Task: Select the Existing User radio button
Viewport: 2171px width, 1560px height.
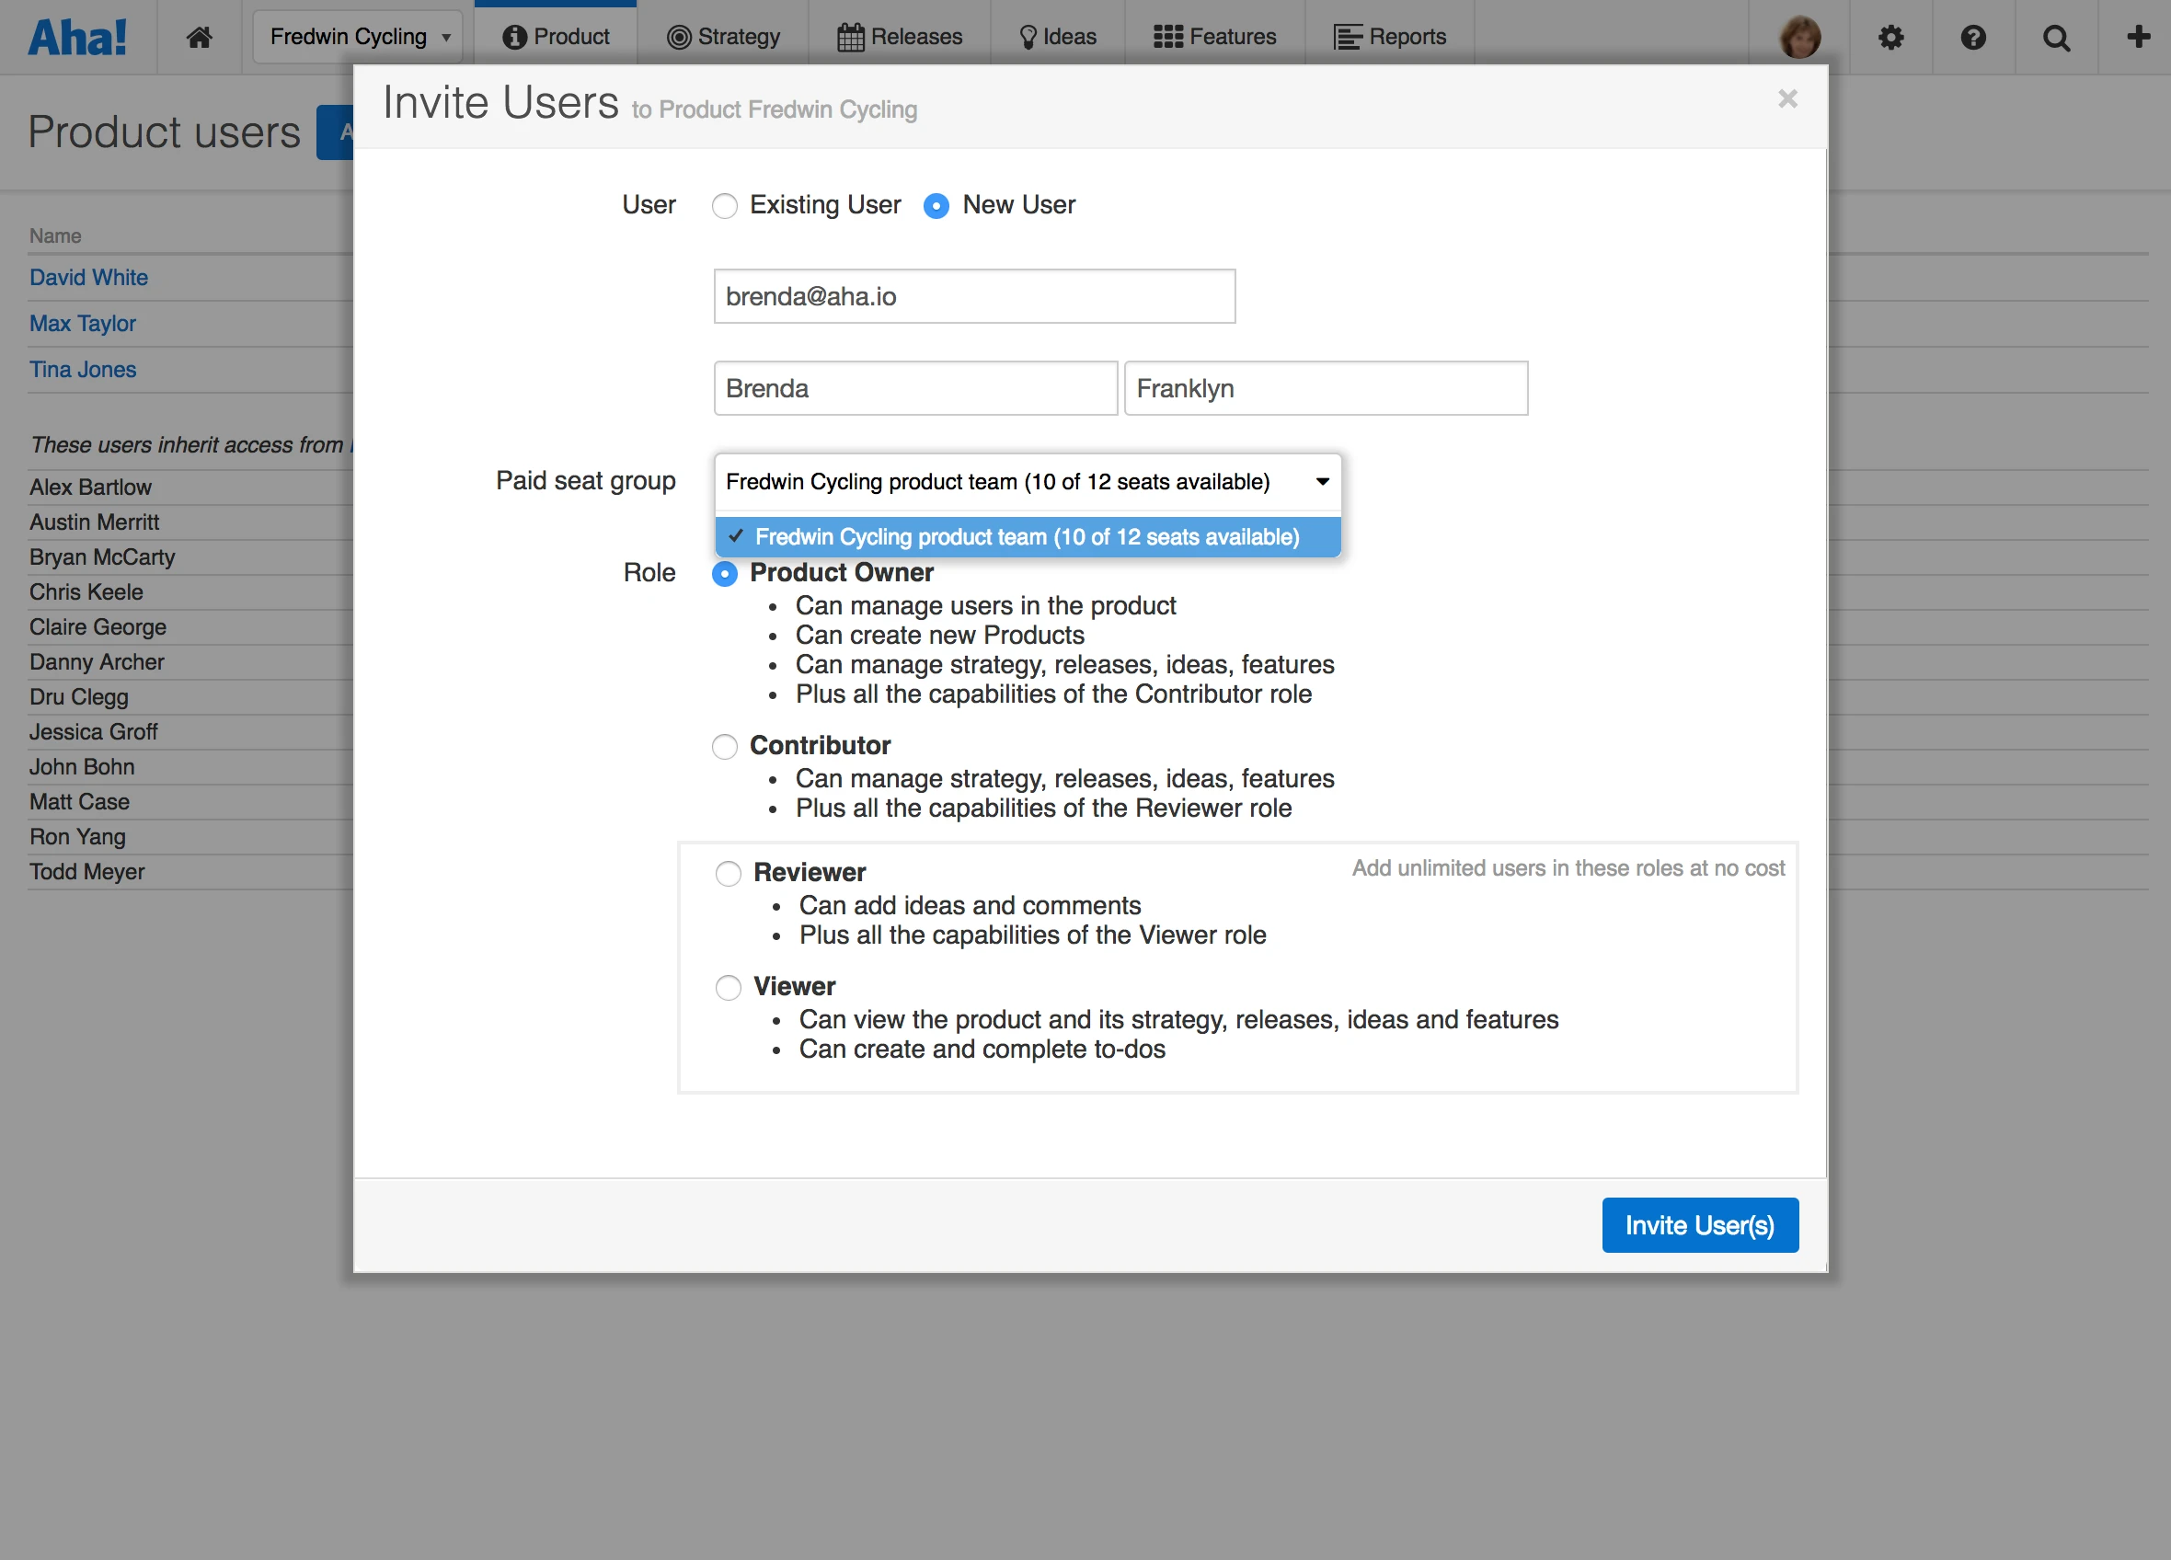Action: [x=725, y=206]
